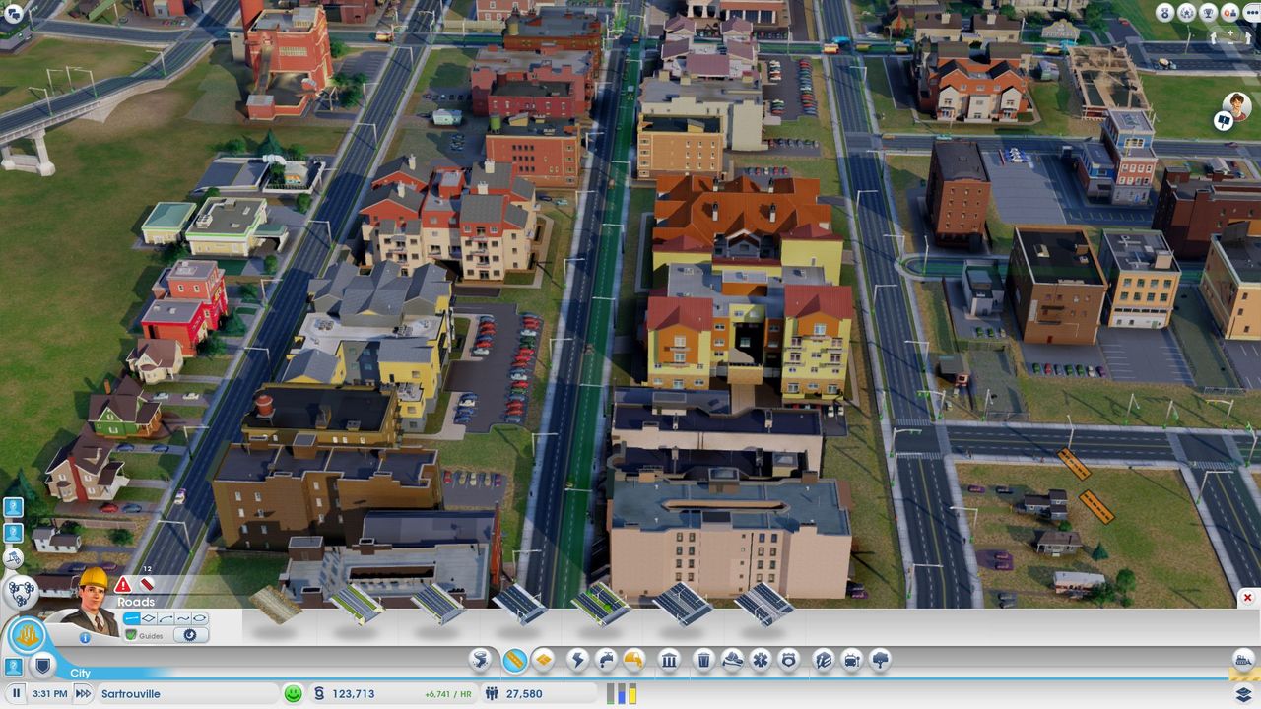Toggle the road Guides checkbox
Image resolution: width=1261 pixels, height=709 pixels.
(131, 636)
